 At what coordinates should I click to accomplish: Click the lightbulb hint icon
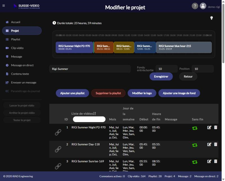point(211,18)
